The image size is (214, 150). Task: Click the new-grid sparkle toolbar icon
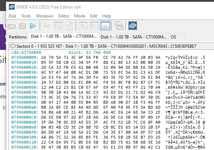click(69, 26)
